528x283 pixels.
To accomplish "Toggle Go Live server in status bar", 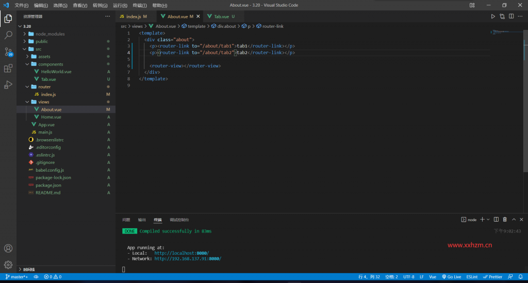I will pos(451,277).
